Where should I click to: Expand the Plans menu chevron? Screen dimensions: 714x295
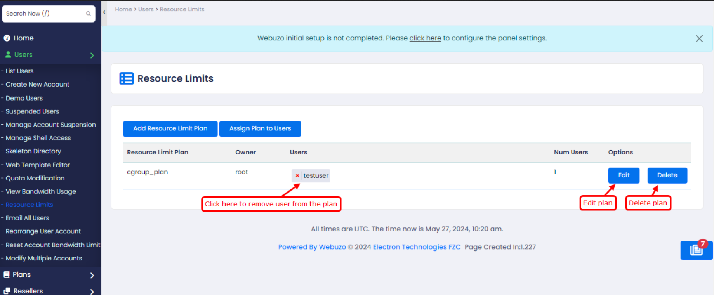click(92, 275)
